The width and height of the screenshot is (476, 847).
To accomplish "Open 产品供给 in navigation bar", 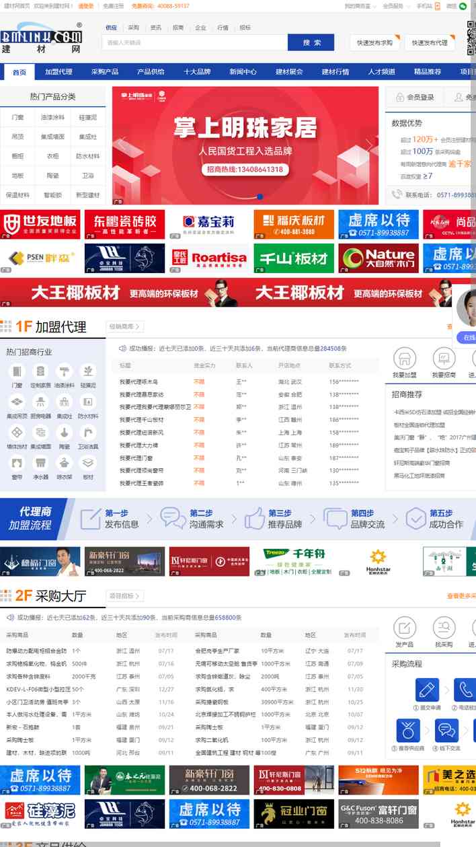I will 151,72.
